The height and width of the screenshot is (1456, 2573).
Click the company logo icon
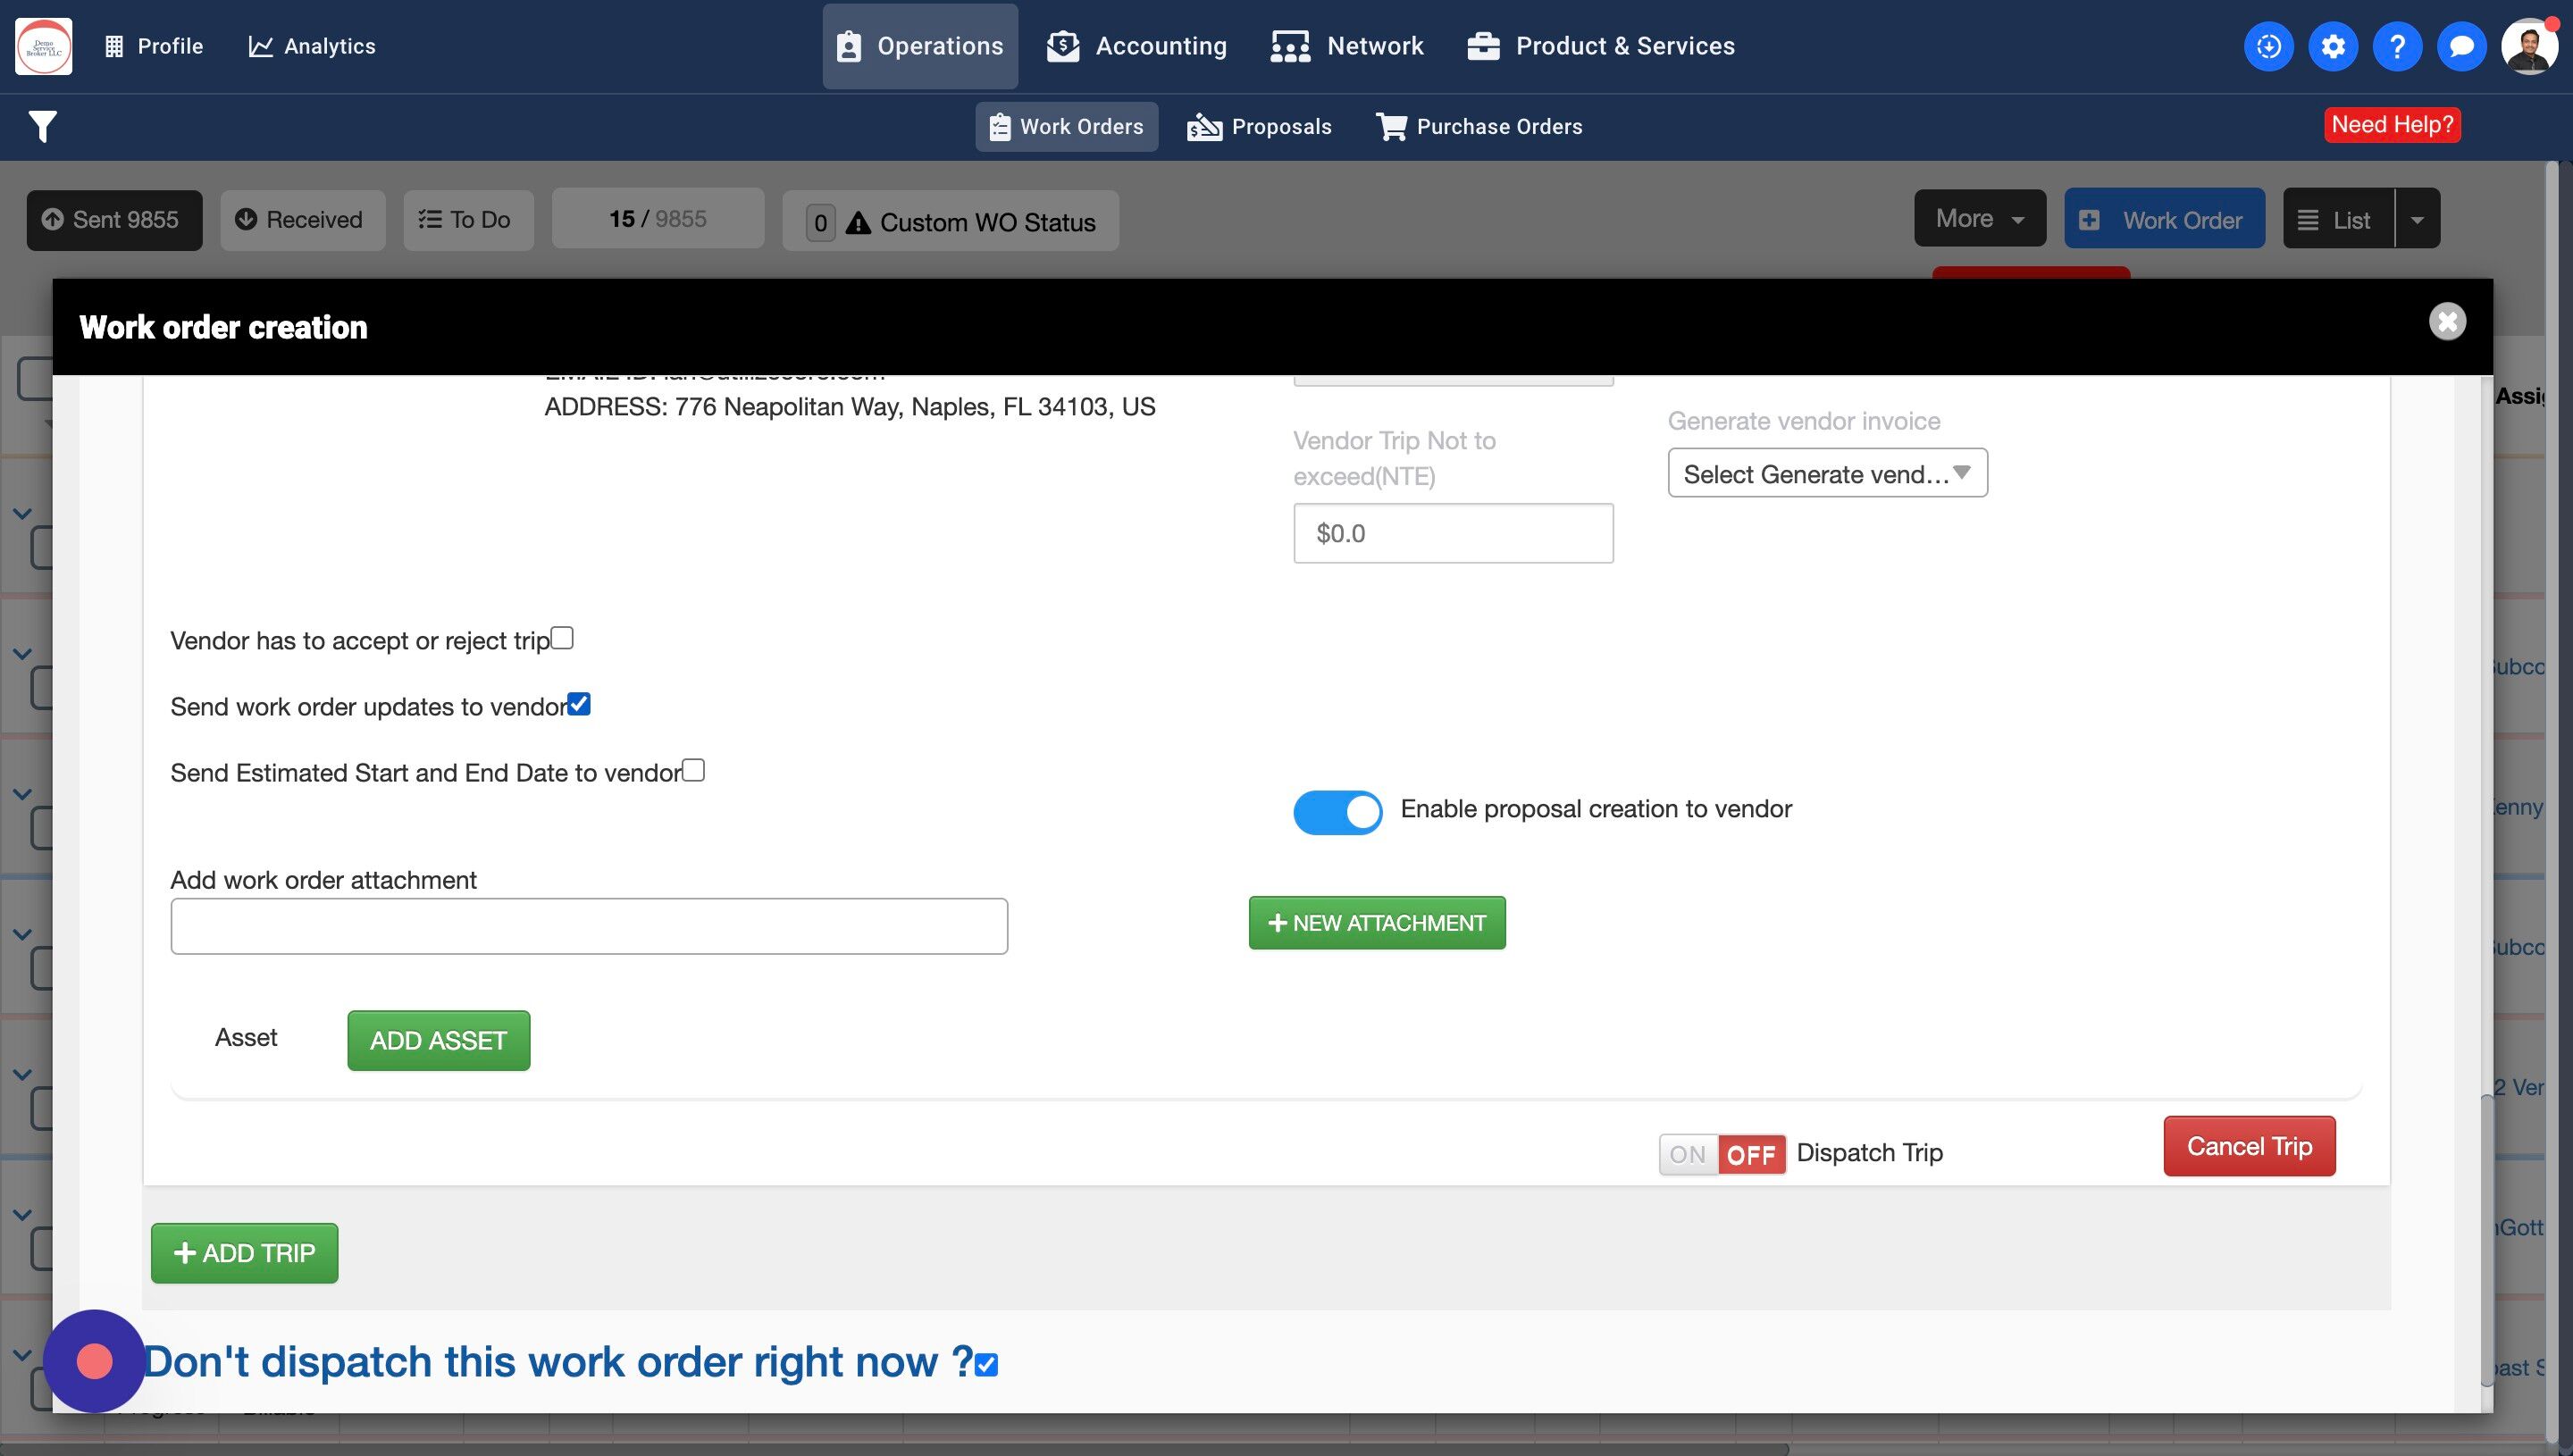tap(44, 46)
